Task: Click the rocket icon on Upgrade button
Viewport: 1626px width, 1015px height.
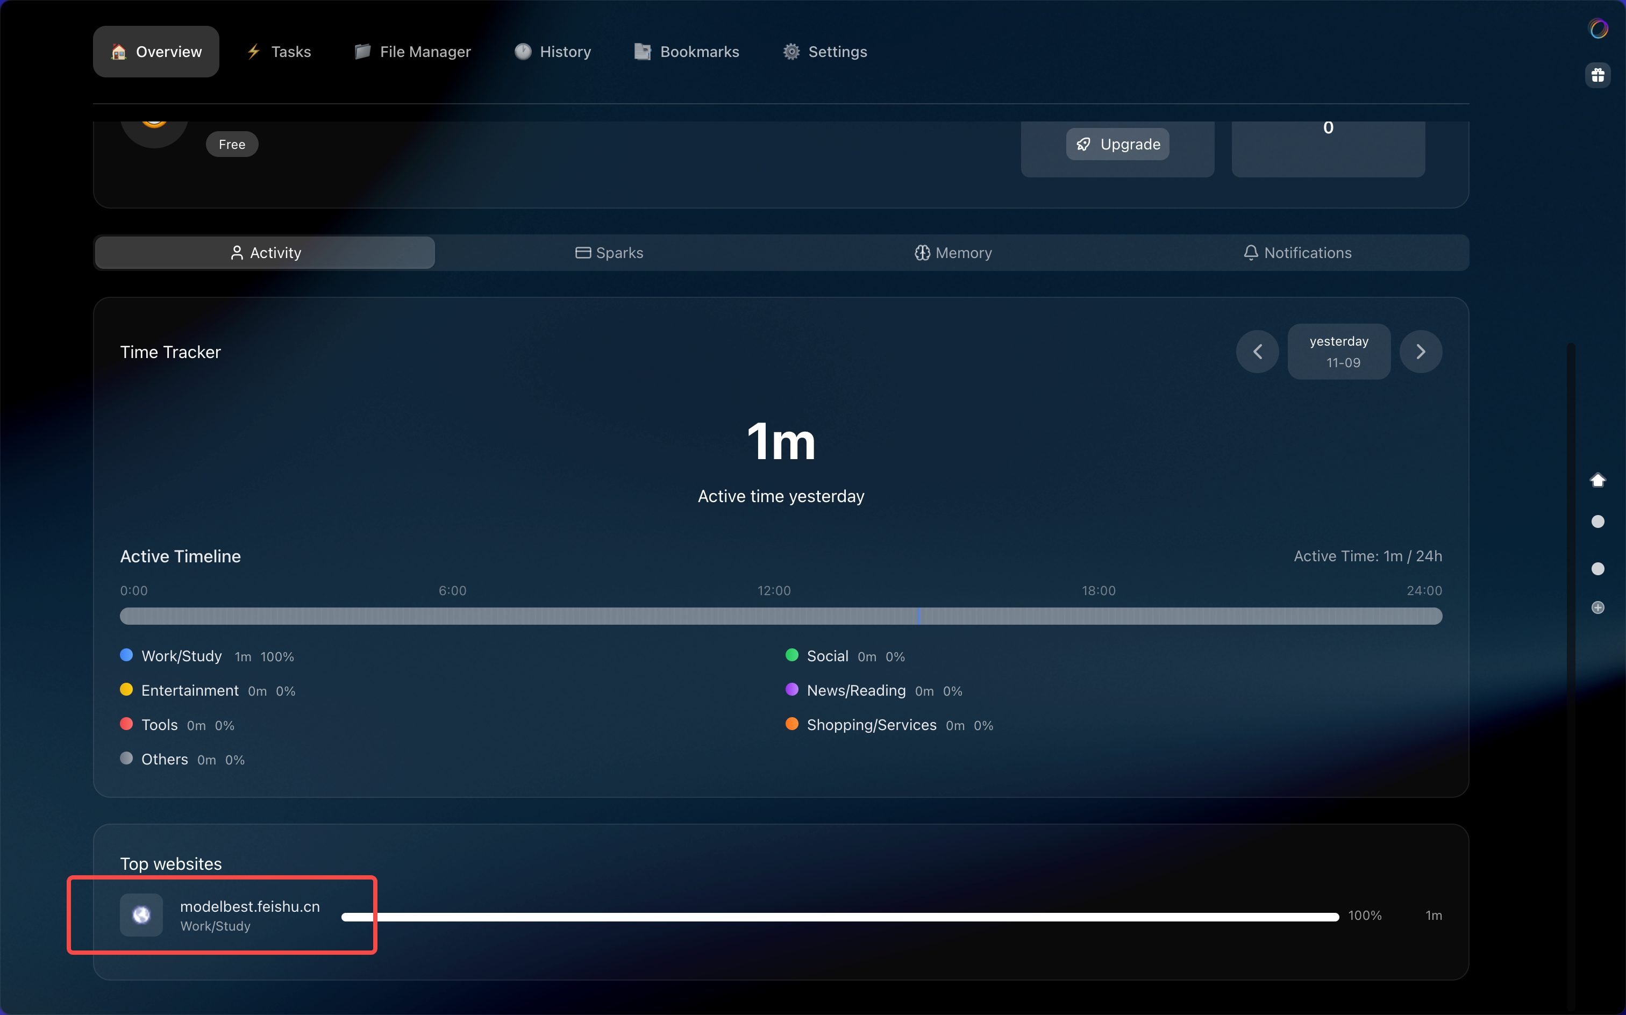Action: [1083, 144]
